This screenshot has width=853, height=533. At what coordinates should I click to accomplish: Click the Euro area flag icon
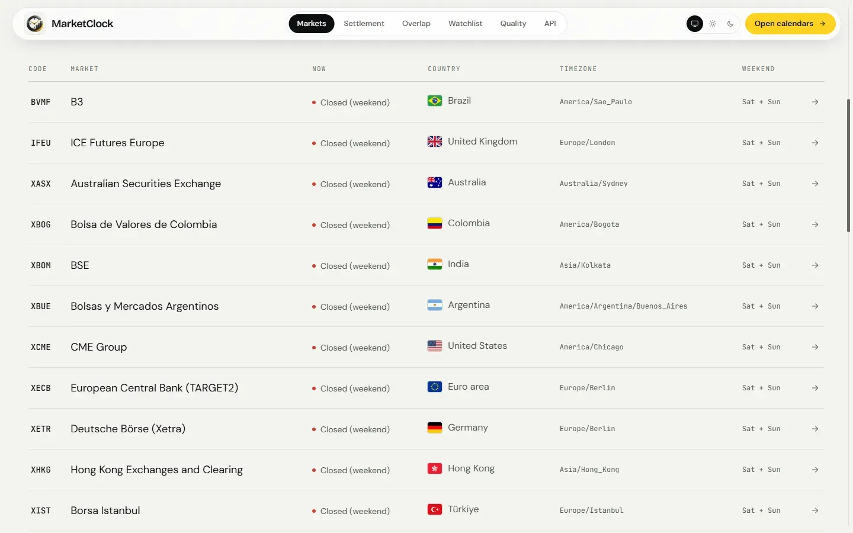[435, 387]
